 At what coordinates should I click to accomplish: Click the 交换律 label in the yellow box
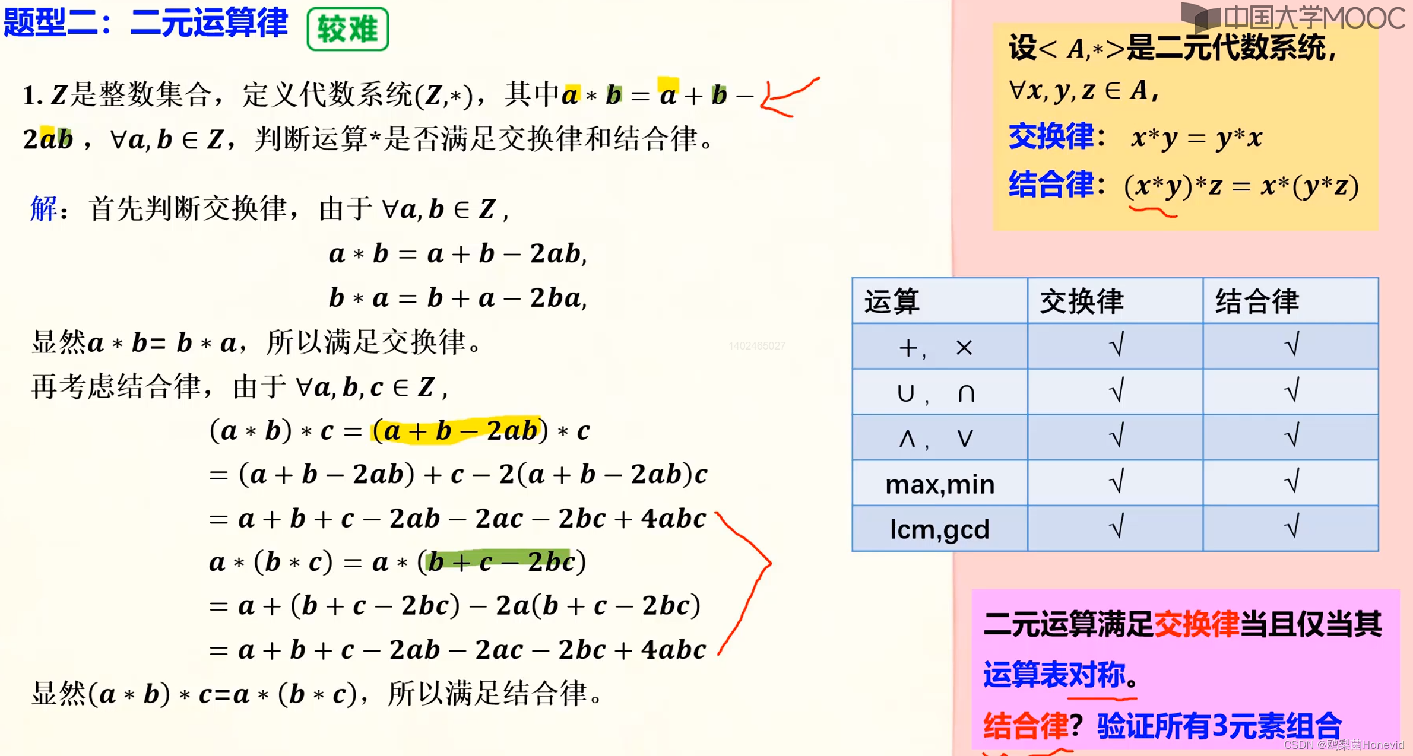point(1051,136)
